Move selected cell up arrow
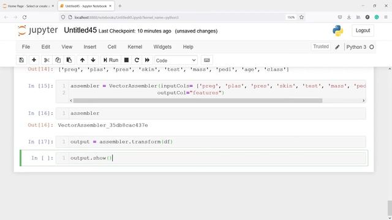 (x=82, y=60)
